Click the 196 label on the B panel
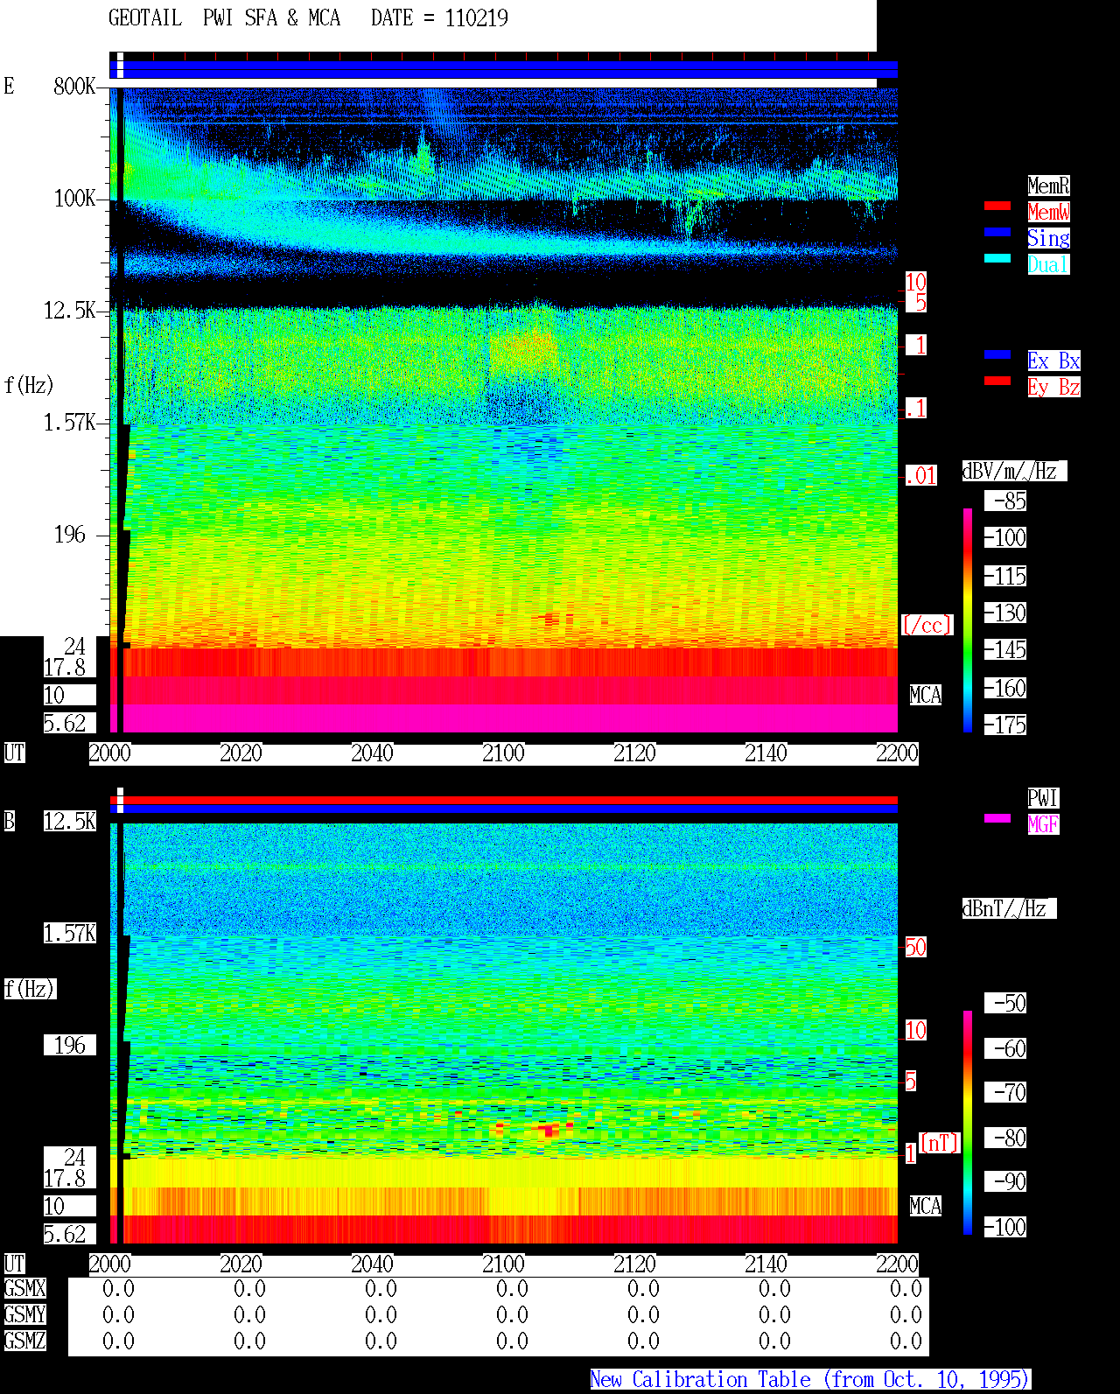 click(x=70, y=1045)
